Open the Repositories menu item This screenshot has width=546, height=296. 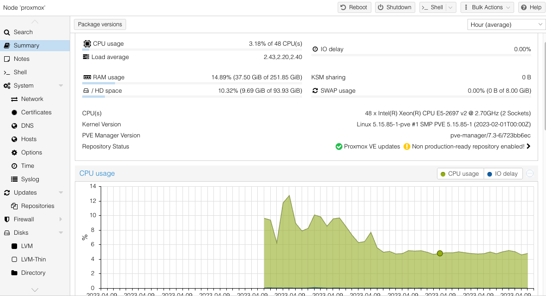click(35, 206)
